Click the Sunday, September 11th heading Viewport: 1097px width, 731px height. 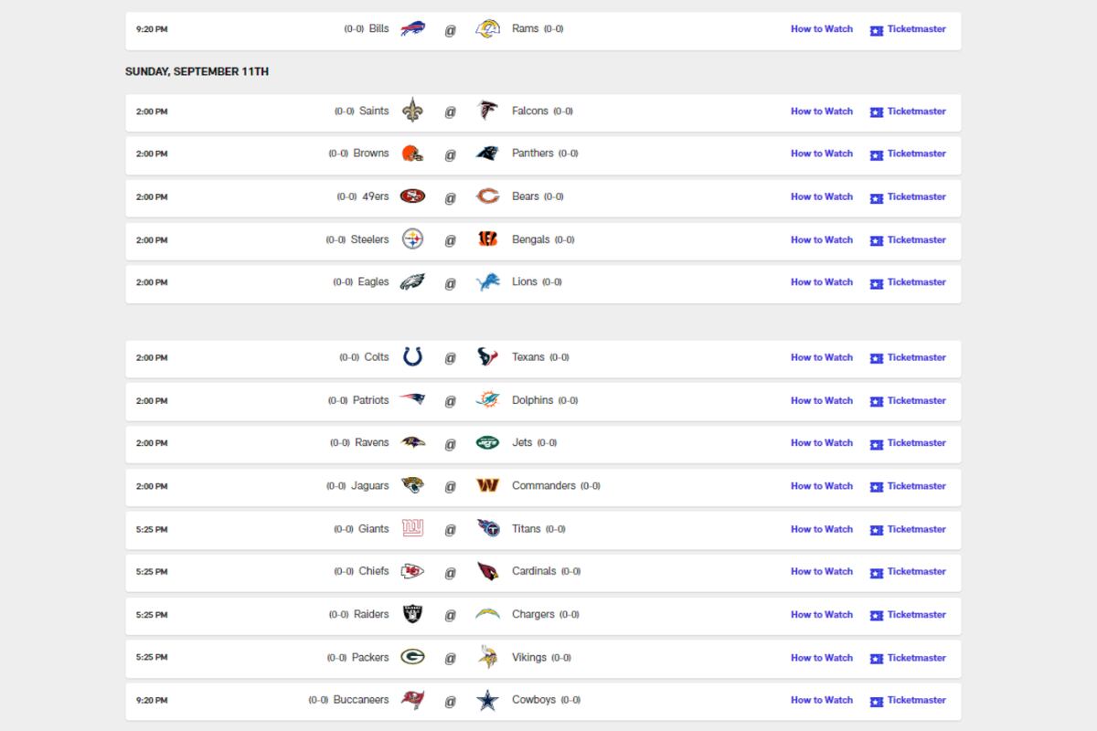point(197,71)
